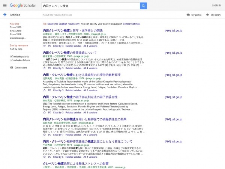Star the 1971 検査反復 result

45,157
